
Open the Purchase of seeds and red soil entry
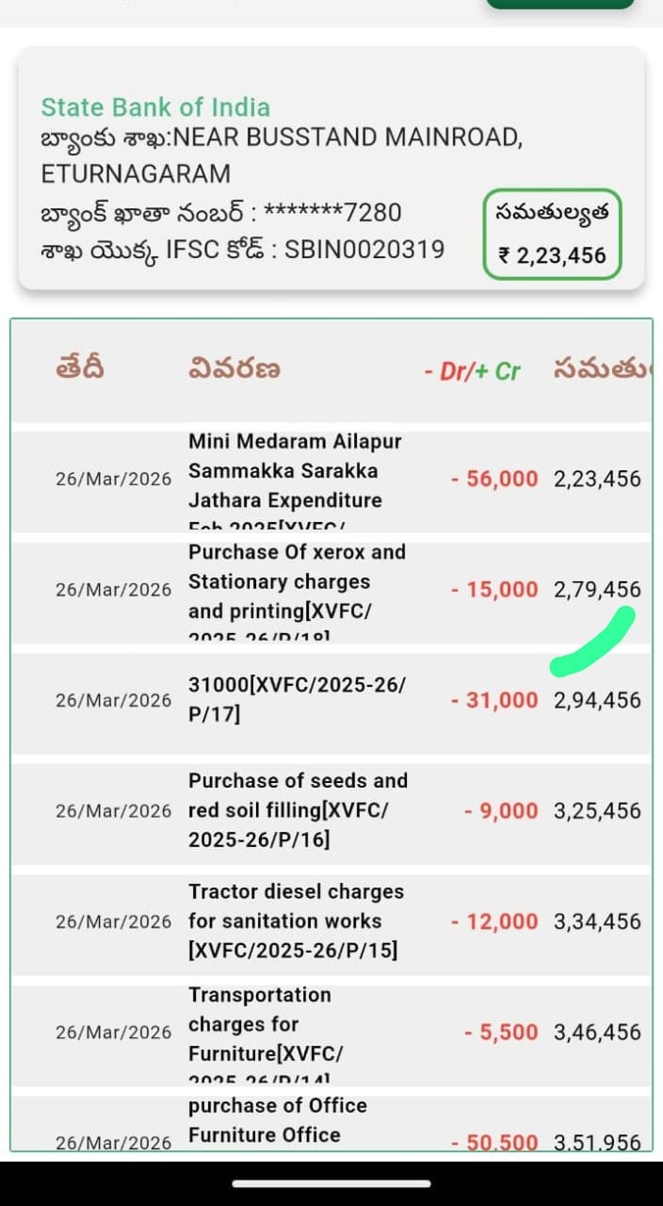pyautogui.click(x=297, y=810)
